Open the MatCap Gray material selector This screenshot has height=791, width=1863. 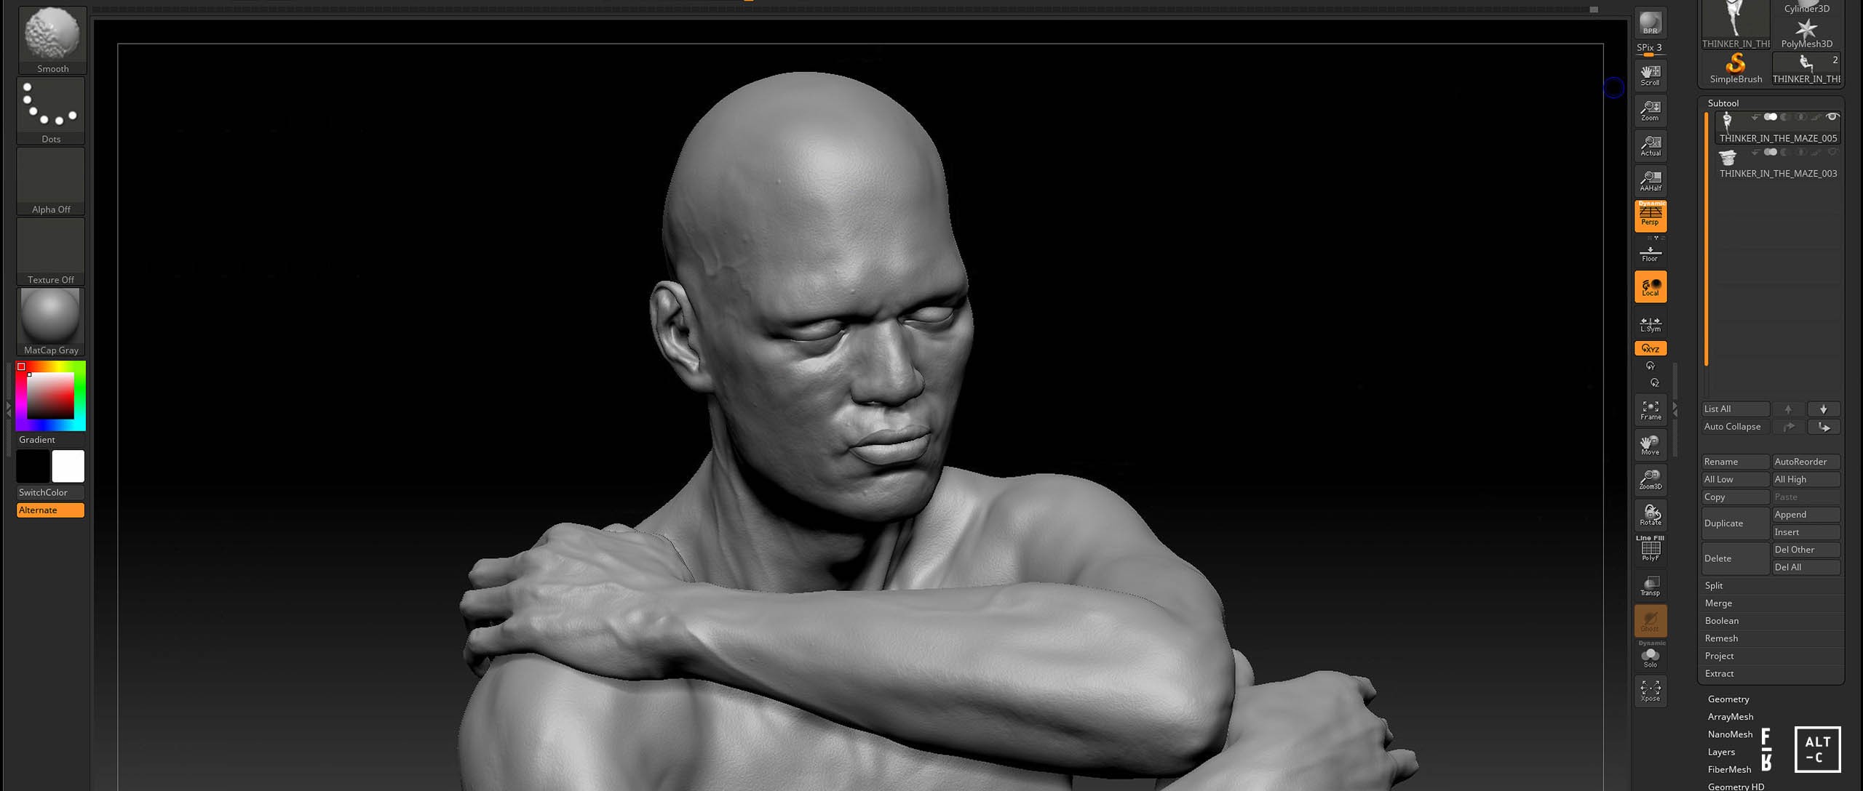51,321
